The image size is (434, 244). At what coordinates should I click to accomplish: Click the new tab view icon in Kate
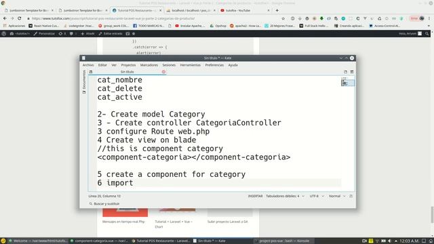(345, 72)
